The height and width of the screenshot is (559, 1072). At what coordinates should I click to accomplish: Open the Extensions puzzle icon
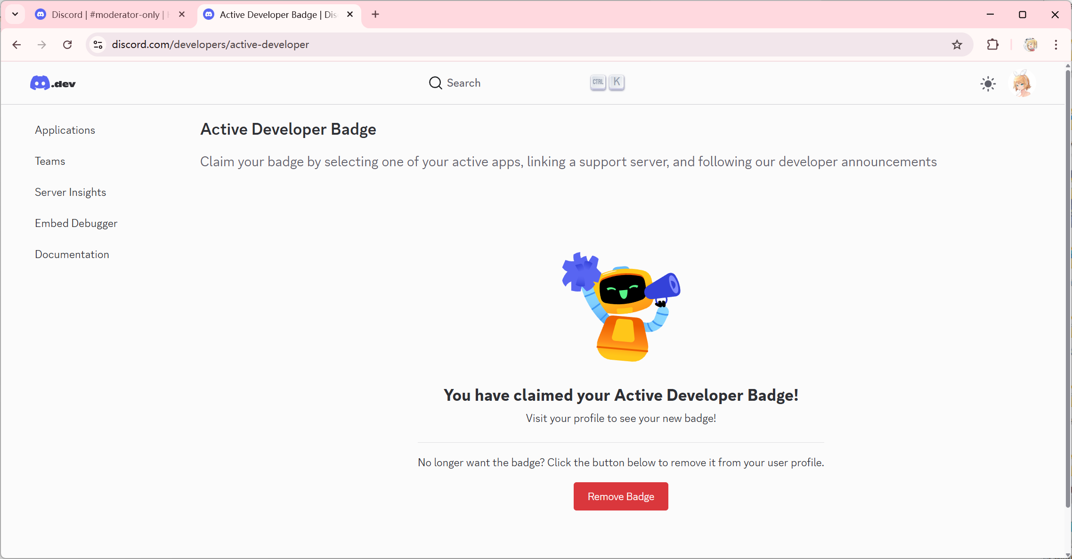click(992, 45)
